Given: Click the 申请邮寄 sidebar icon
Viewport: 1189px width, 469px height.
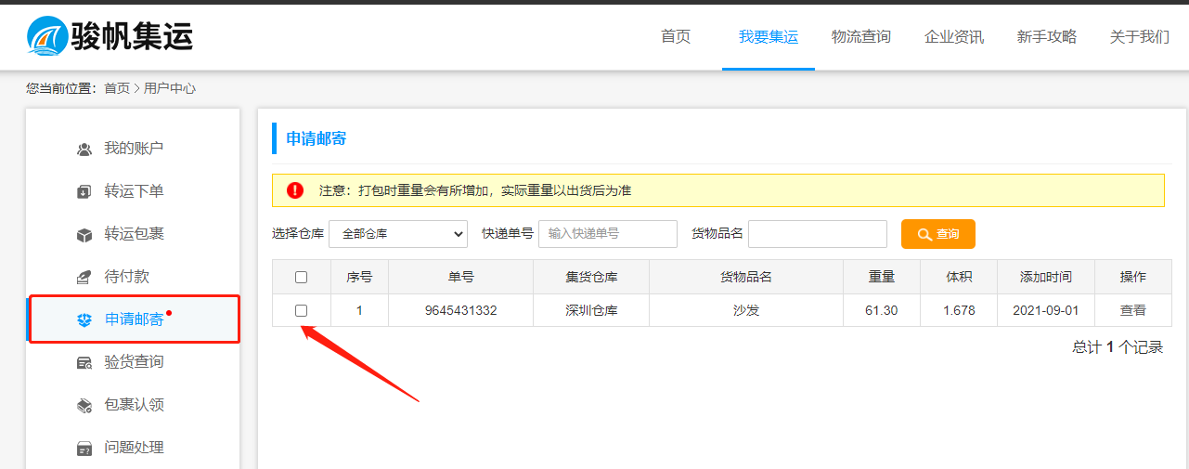Looking at the screenshot, I should pyautogui.click(x=84, y=320).
